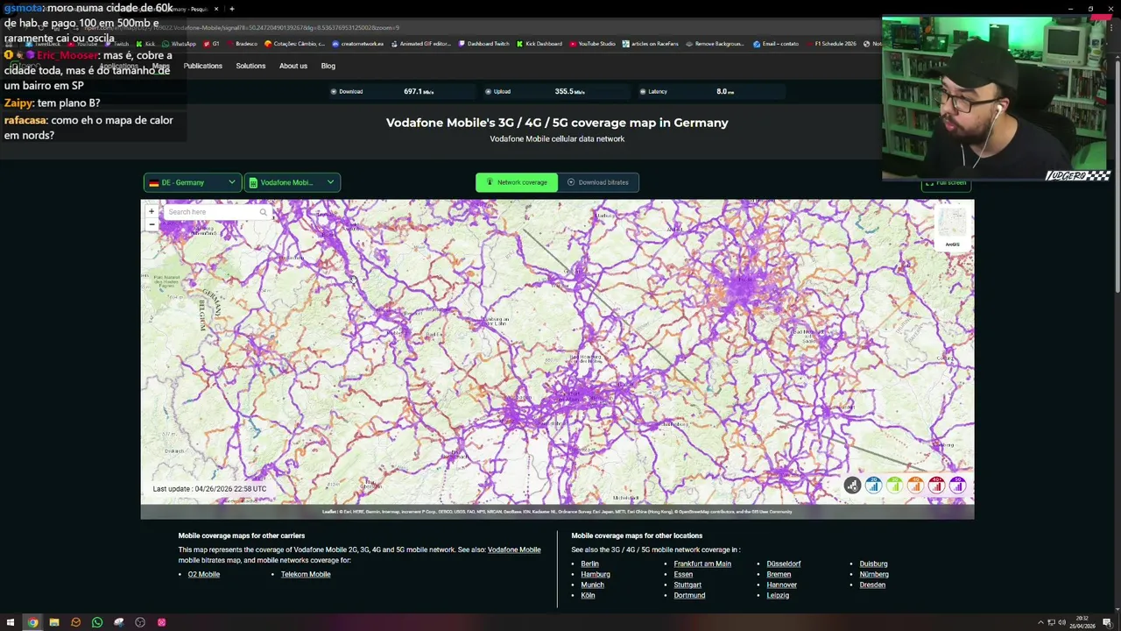Open the Nürnberg coverage link

874,574
